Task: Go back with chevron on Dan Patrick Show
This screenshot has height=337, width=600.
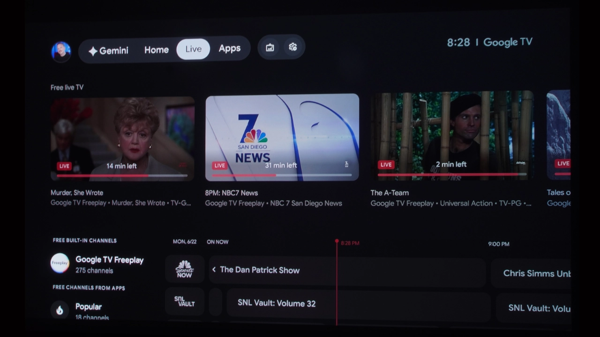Action: tap(214, 270)
